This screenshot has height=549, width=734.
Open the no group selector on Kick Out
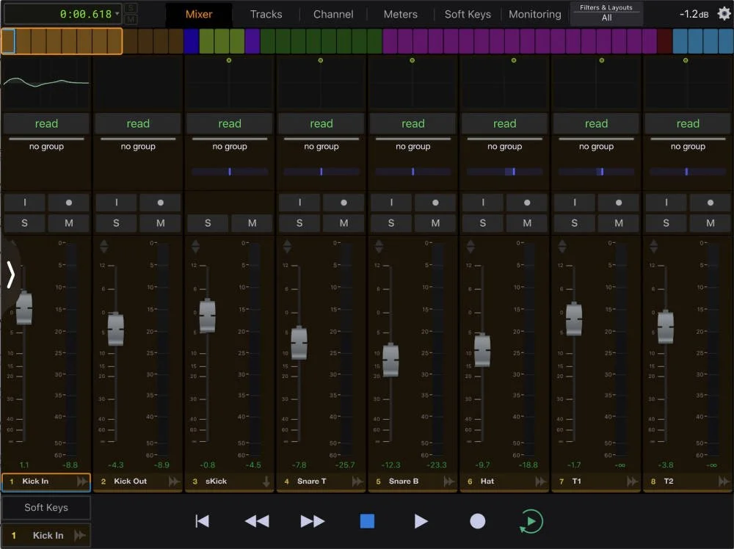tap(138, 146)
